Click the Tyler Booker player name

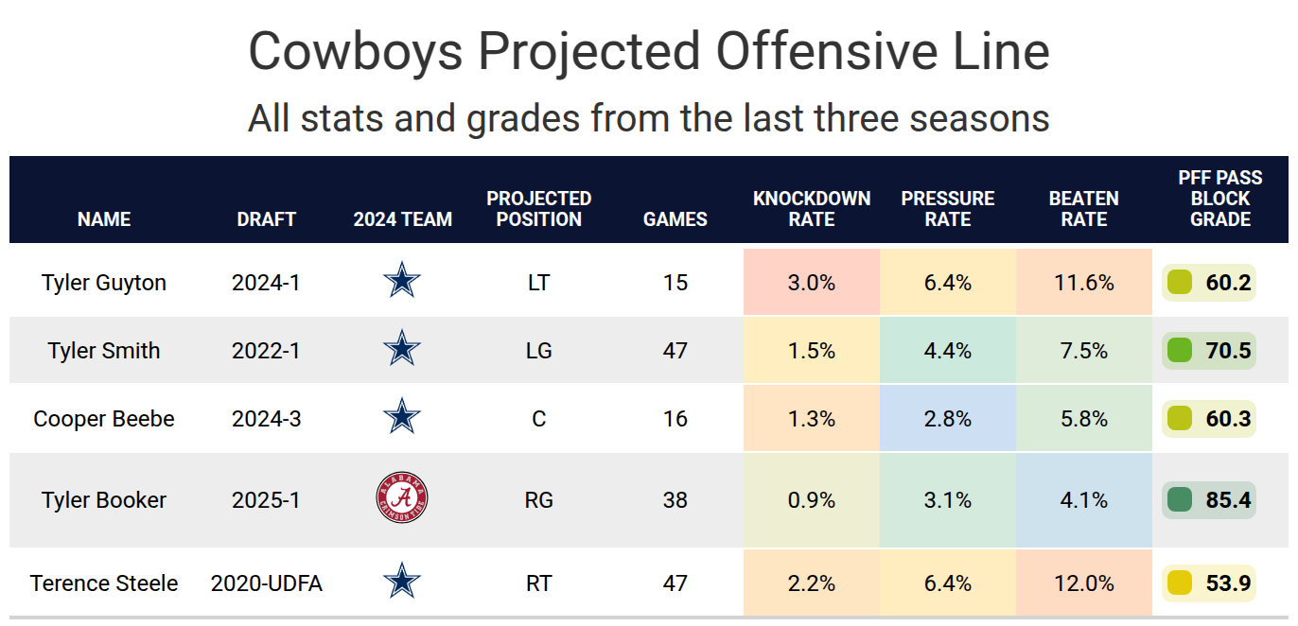click(x=104, y=500)
